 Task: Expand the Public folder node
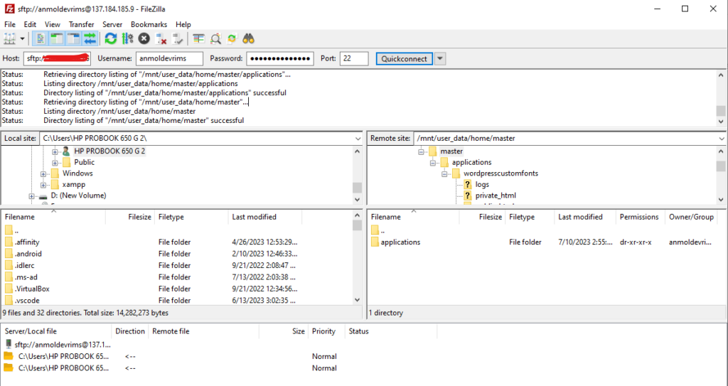click(55, 163)
